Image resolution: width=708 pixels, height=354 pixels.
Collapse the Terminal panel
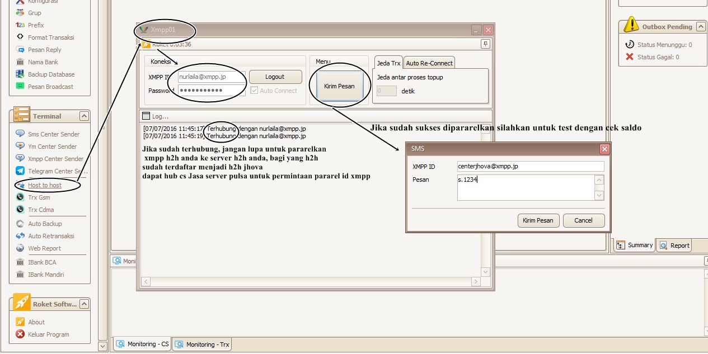(x=84, y=116)
